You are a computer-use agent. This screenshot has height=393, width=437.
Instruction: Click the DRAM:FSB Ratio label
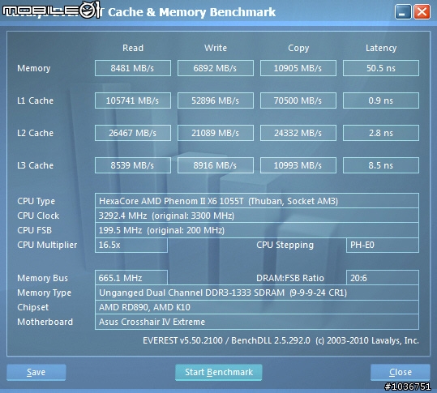coord(290,278)
